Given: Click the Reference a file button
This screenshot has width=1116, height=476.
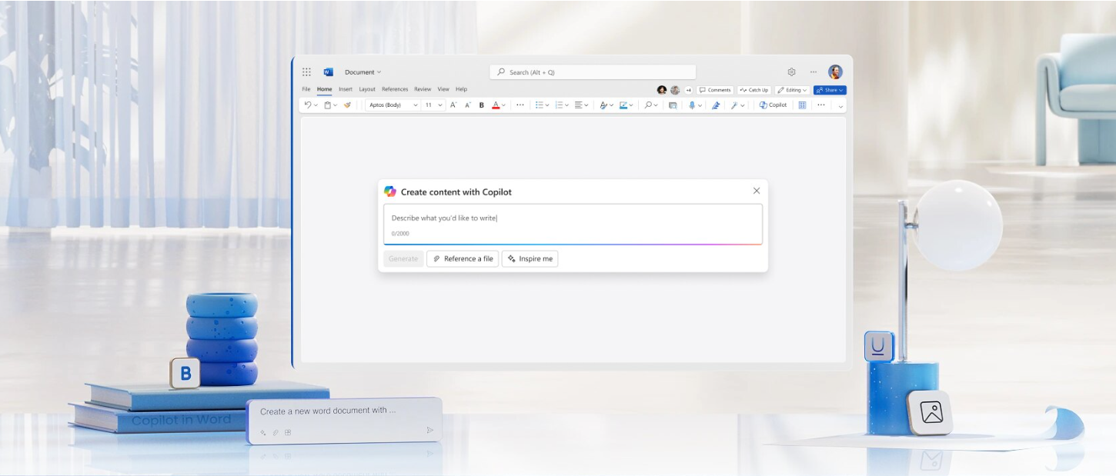Looking at the screenshot, I should point(463,258).
